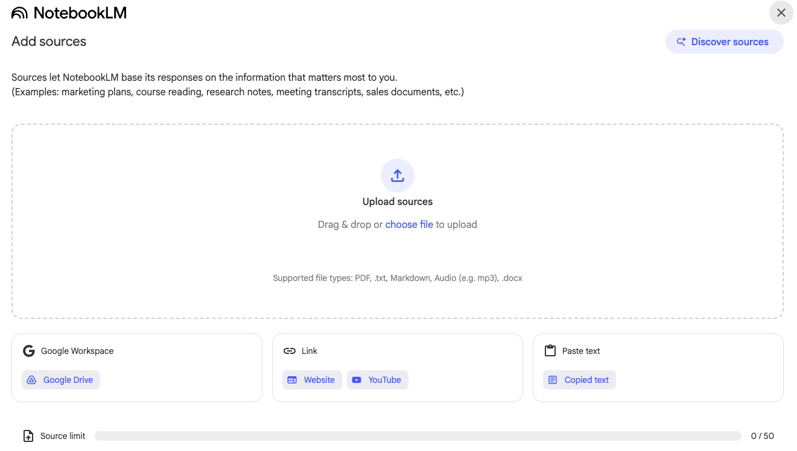Viewport: 797px width, 451px height.
Task: Click the 0 / 50 source counter
Action: coord(763,436)
